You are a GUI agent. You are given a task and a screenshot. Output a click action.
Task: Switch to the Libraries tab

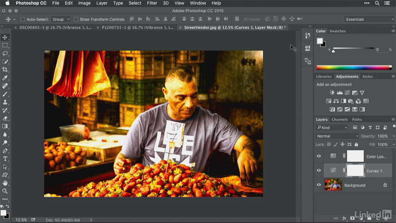coord(324,76)
